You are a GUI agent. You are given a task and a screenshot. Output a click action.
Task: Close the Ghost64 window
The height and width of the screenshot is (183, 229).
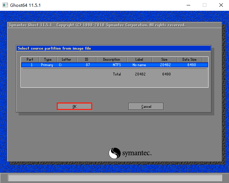click(x=221, y=5)
